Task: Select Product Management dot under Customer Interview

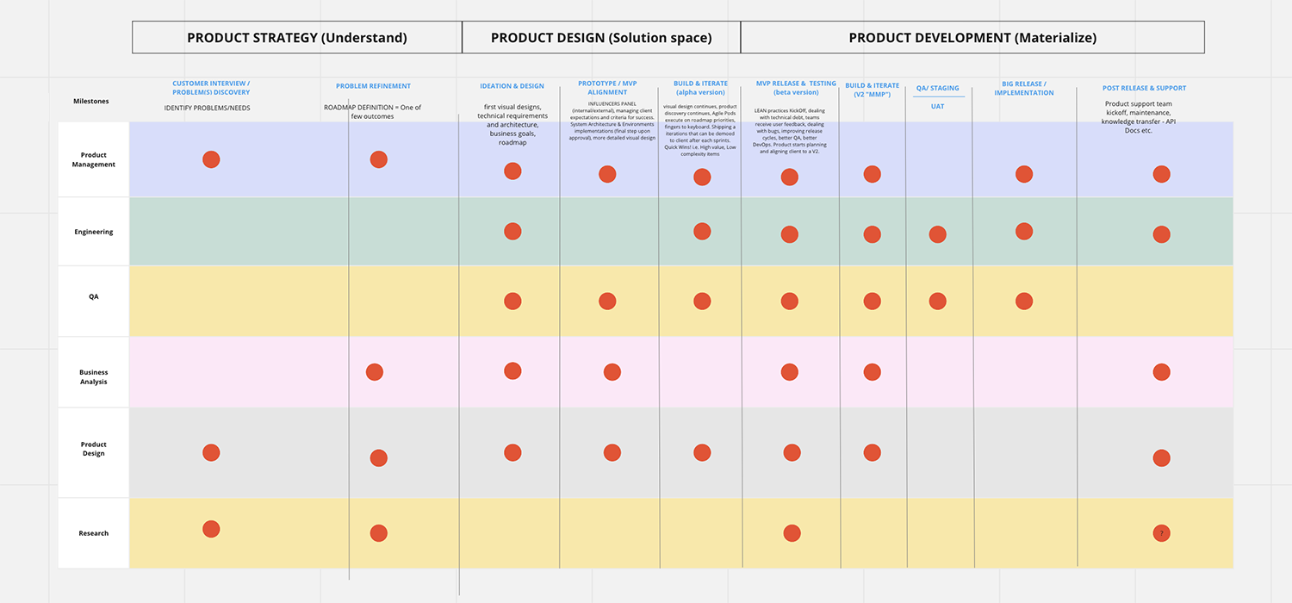Action: [211, 159]
